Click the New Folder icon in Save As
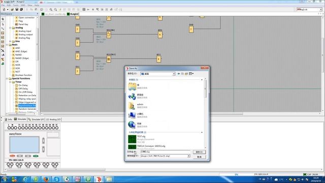Screen dimensions: 325x183 [x=186, y=74]
